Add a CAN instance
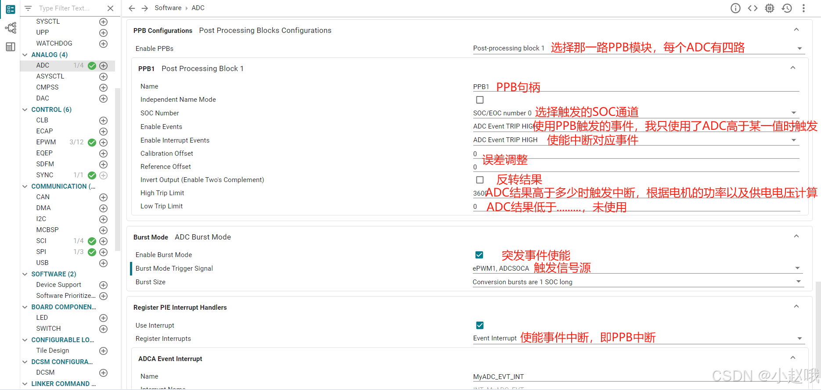The width and height of the screenshot is (821, 390). click(x=104, y=197)
